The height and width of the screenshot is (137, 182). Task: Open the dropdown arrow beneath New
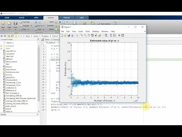click(3, 30)
